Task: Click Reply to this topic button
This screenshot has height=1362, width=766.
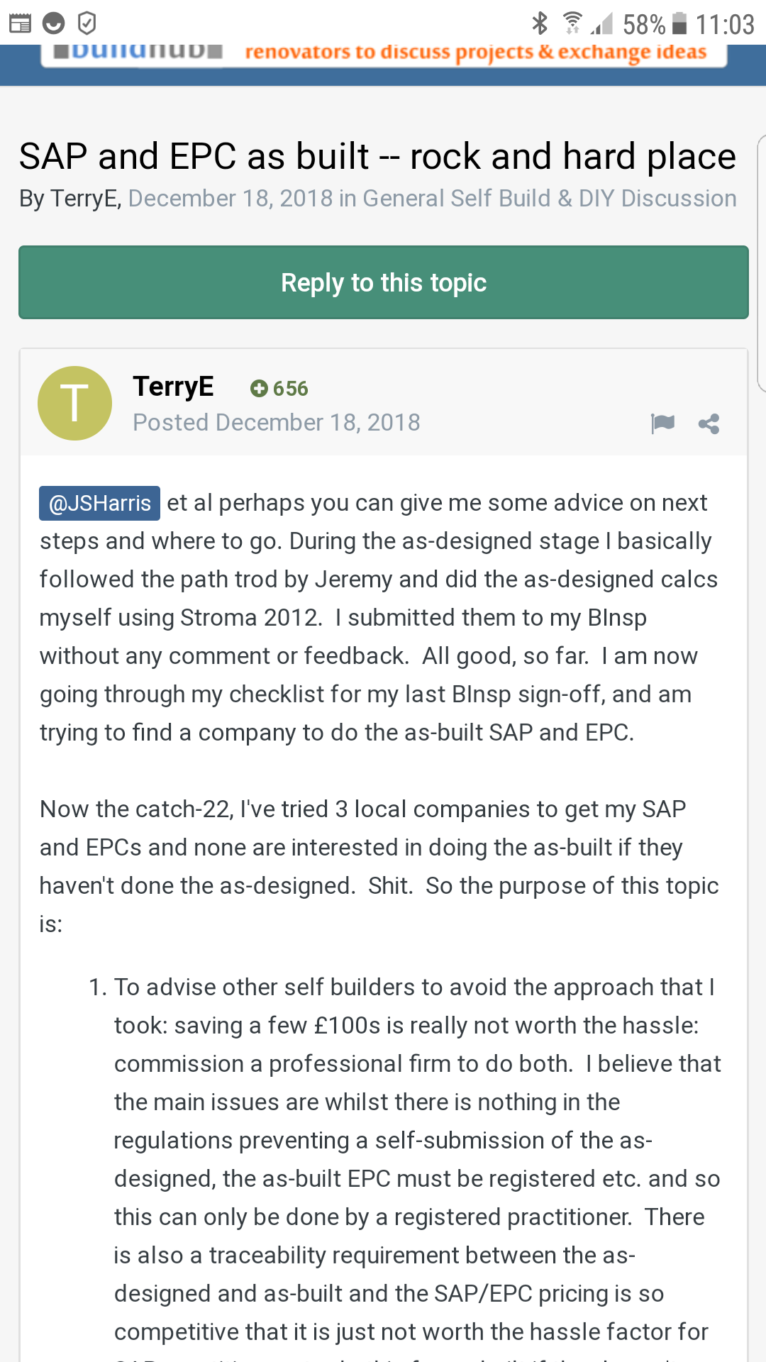Action: pyautogui.click(x=384, y=282)
